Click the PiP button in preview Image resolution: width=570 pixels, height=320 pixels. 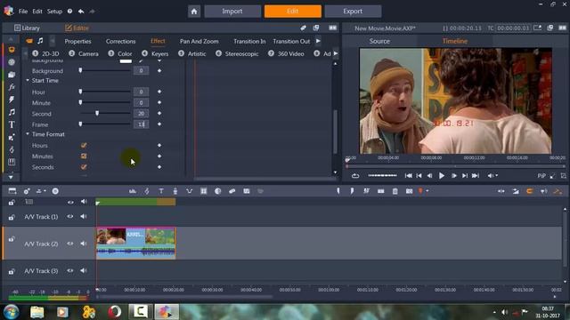(541, 176)
